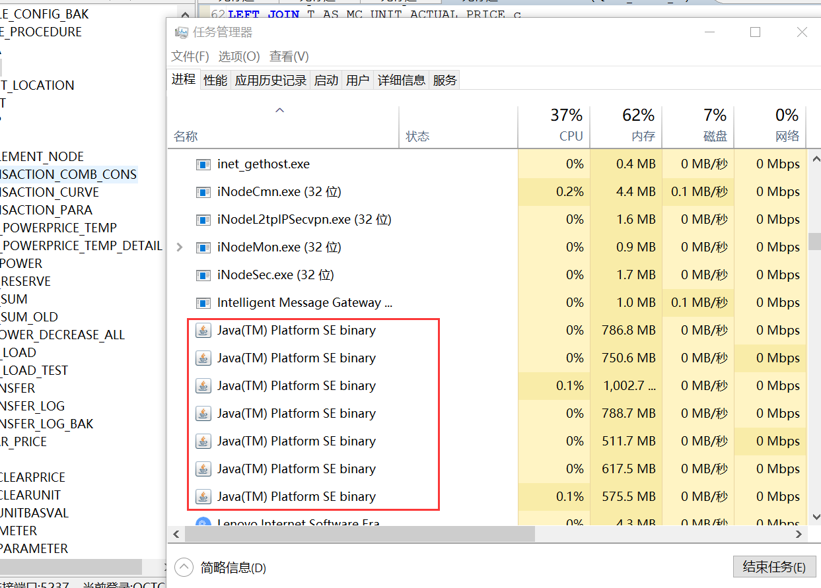Screen dimensions: 821x588
Task: Select UNITBASVAL in the background list
Action: coord(34,513)
